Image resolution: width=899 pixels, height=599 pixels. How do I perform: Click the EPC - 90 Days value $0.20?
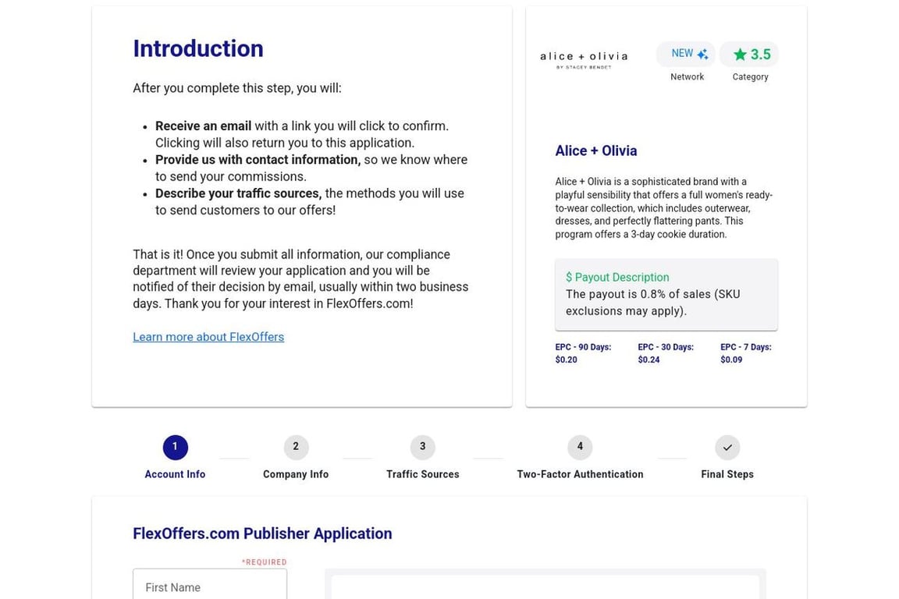[566, 360]
